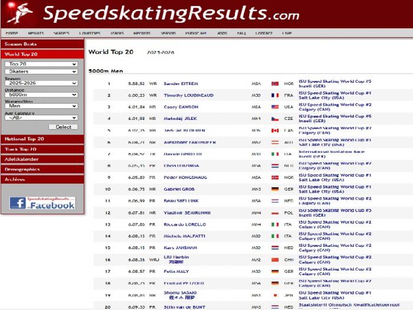Image resolution: width=413 pixels, height=310 pixels.
Task: Open the SpeedskatingResults Facebook banner
Action: coord(42,203)
